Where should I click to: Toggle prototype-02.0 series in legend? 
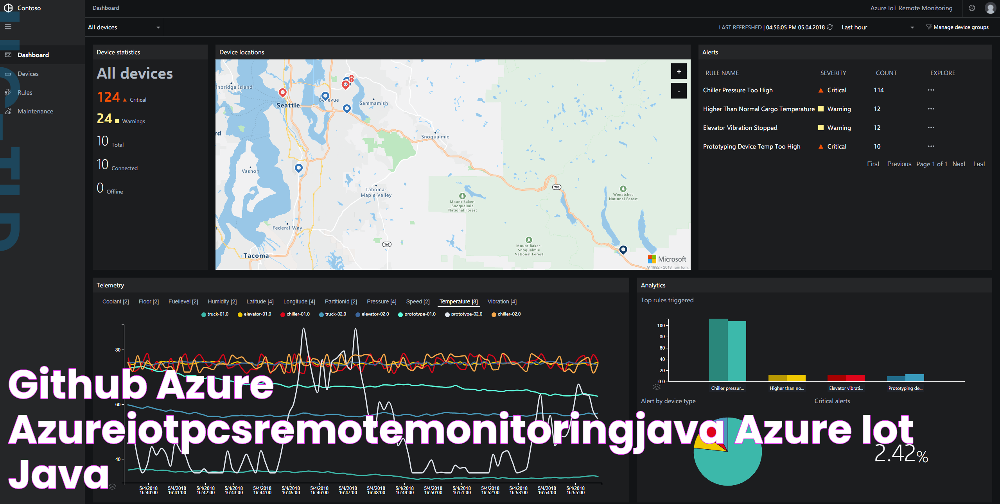[x=463, y=314]
